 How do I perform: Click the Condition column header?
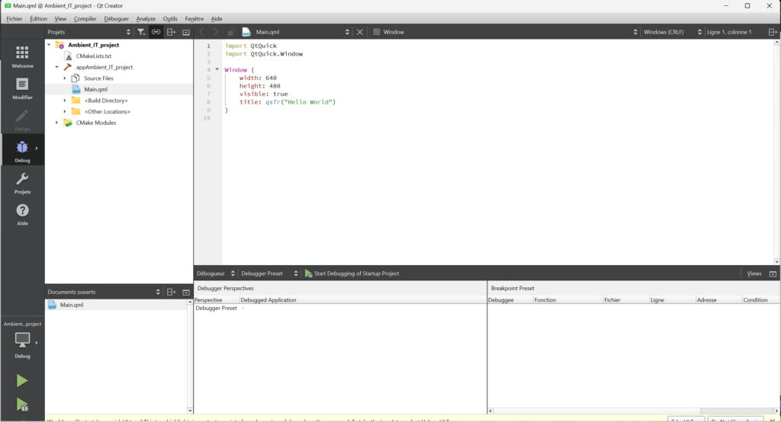click(760, 300)
